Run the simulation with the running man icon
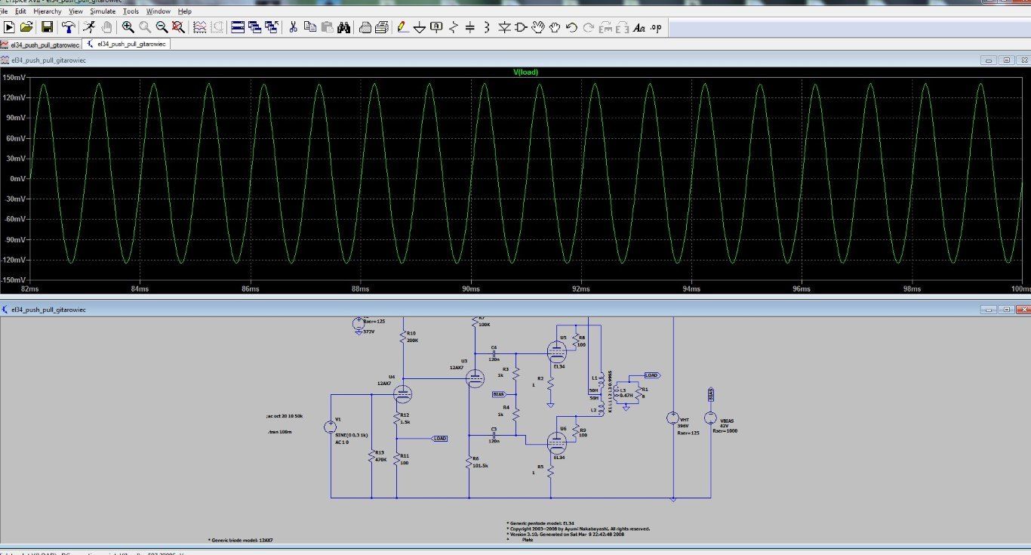1031x555 pixels. (x=90, y=27)
